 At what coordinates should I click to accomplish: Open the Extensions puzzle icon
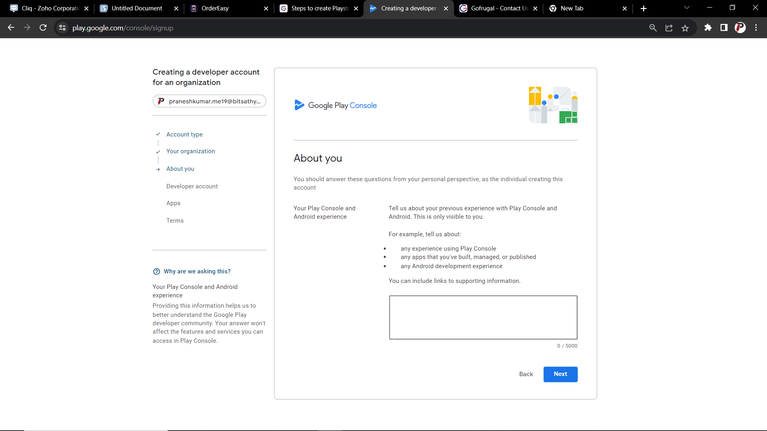coord(708,28)
